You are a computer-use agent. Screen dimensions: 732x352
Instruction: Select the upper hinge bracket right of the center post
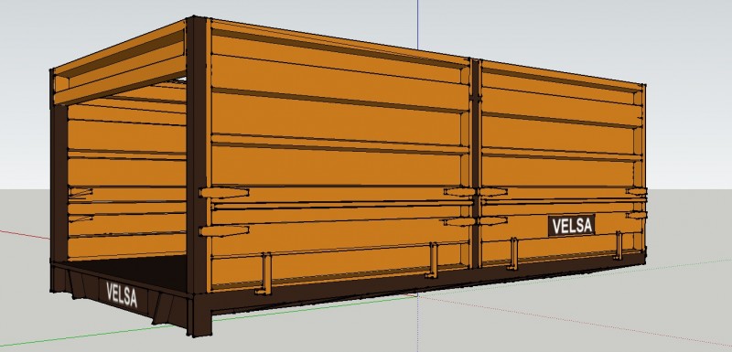point(493,192)
